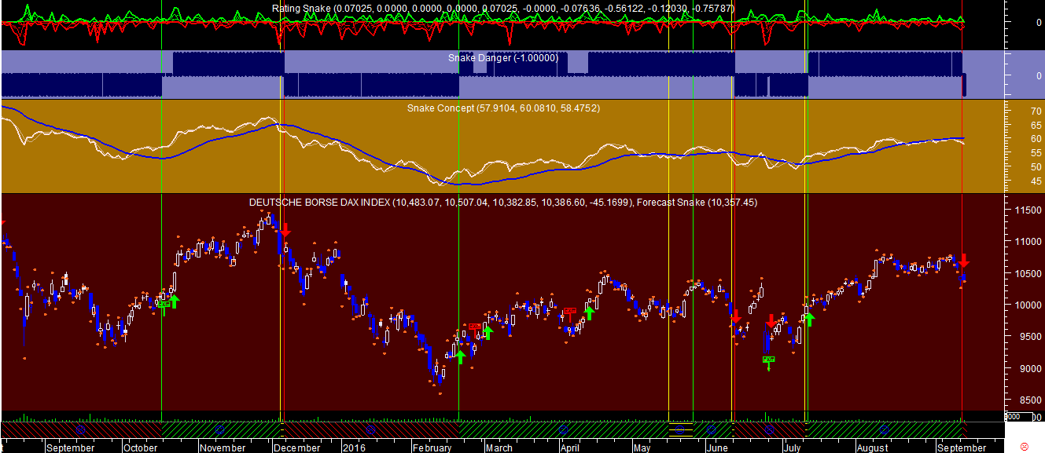Click 2016 year label on date axis
The height and width of the screenshot is (453, 1045).
[353, 448]
